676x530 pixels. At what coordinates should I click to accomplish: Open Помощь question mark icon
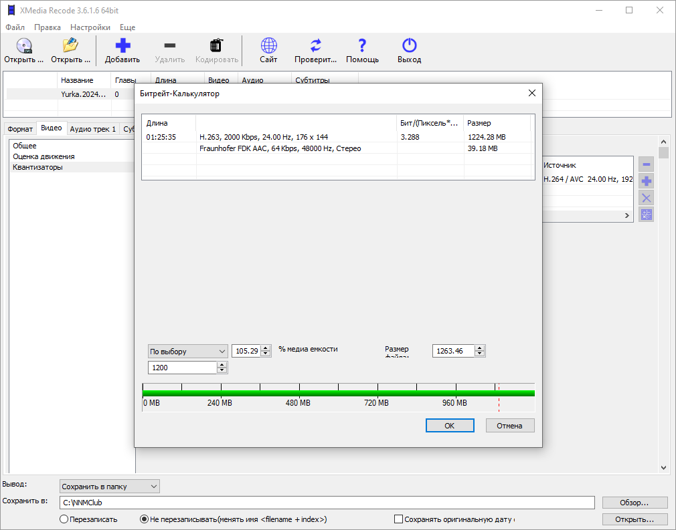tap(362, 45)
